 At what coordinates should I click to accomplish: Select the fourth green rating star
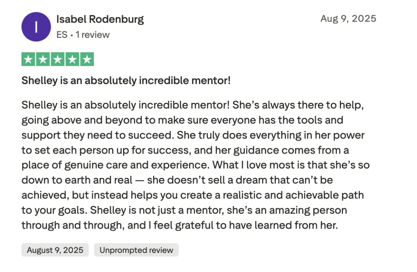pos(72,59)
